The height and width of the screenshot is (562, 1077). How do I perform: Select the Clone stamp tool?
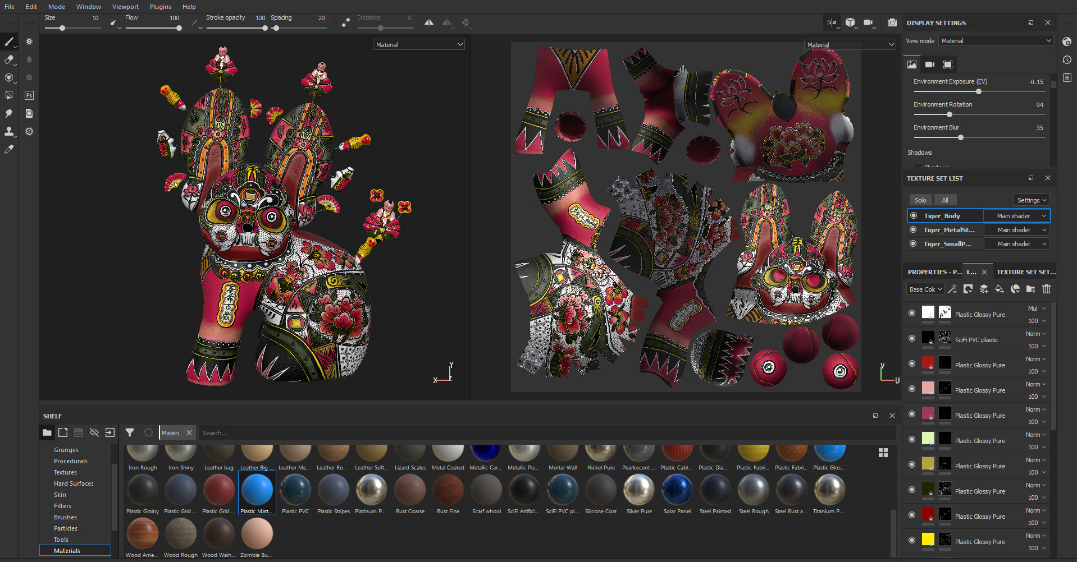[9, 131]
